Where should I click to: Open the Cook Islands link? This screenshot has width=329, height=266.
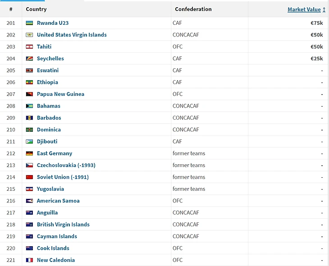point(53,248)
